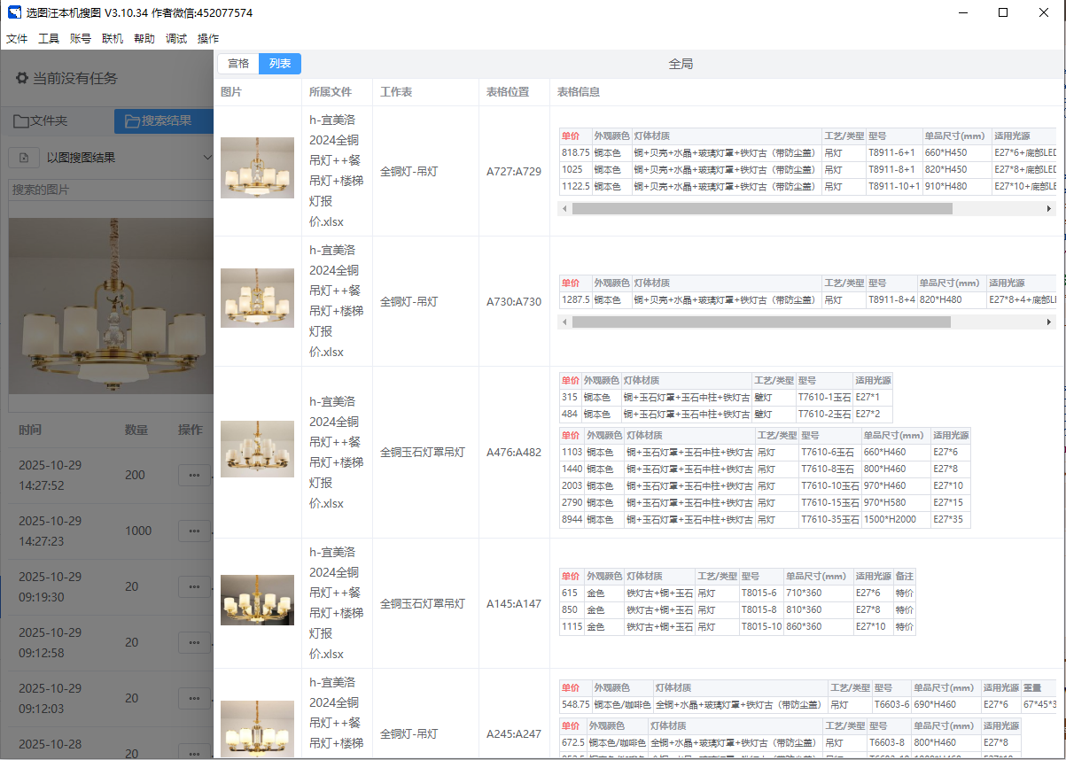Click the 表格位置 column header
The image size is (1066, 760).
(508, 92)
